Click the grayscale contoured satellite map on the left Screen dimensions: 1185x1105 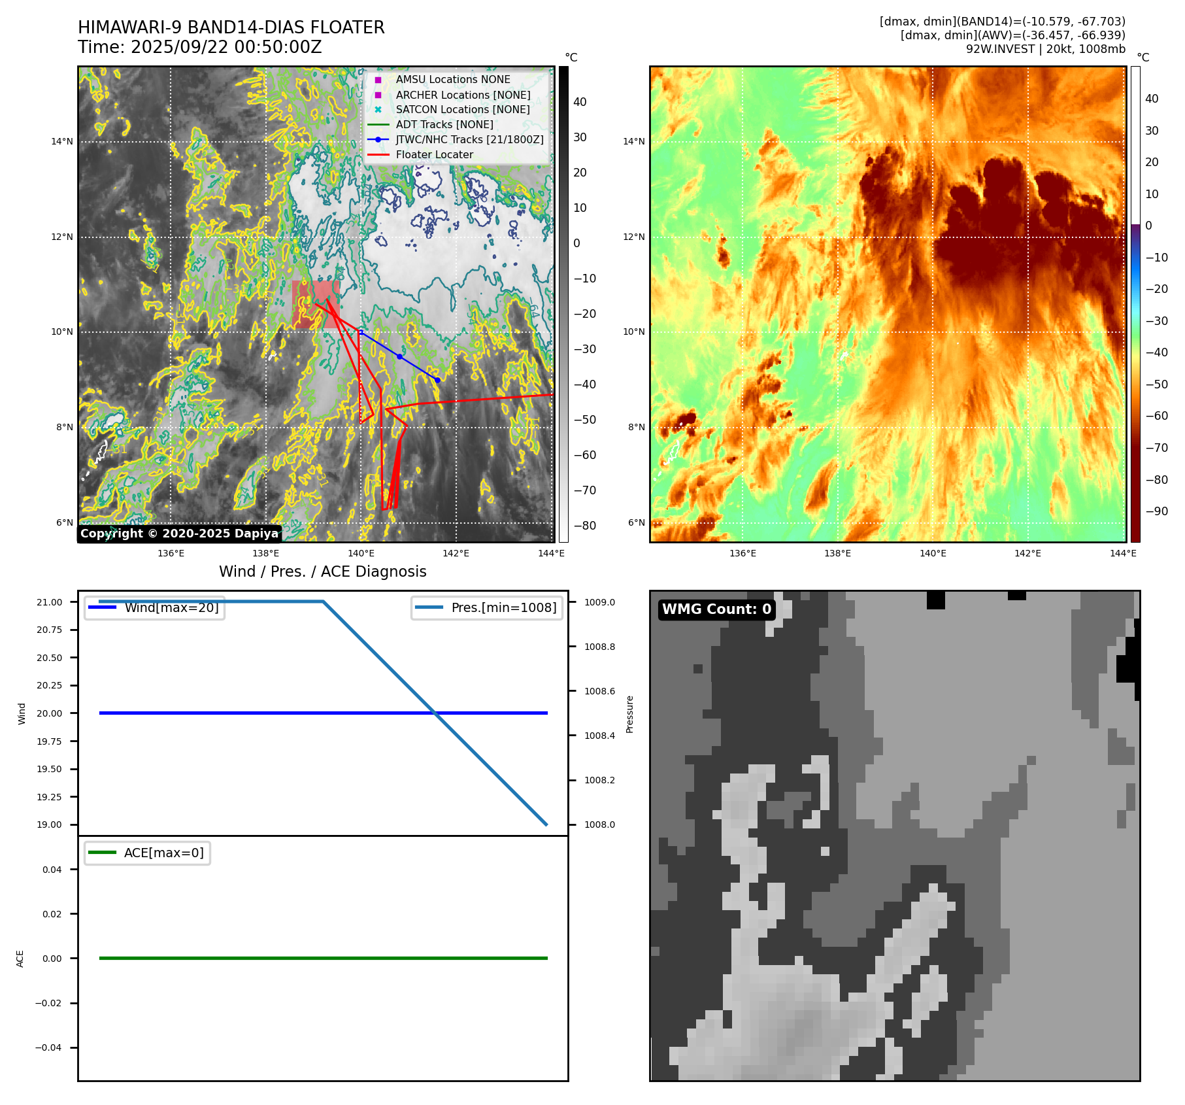click(316, 304)
